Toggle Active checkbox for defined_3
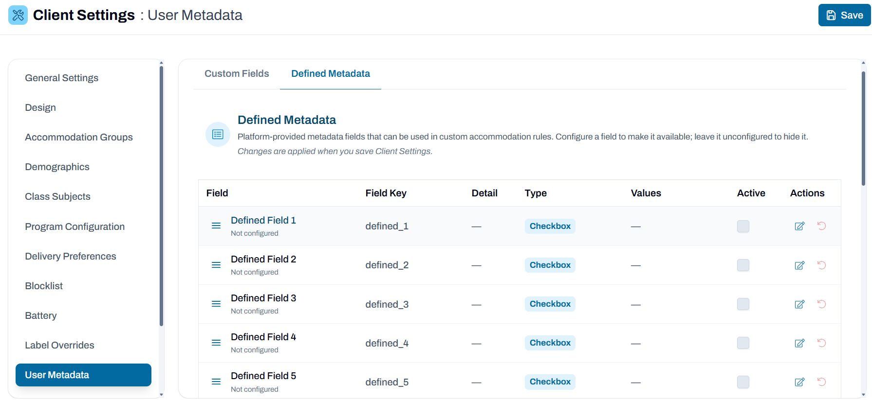 point(743,304)
